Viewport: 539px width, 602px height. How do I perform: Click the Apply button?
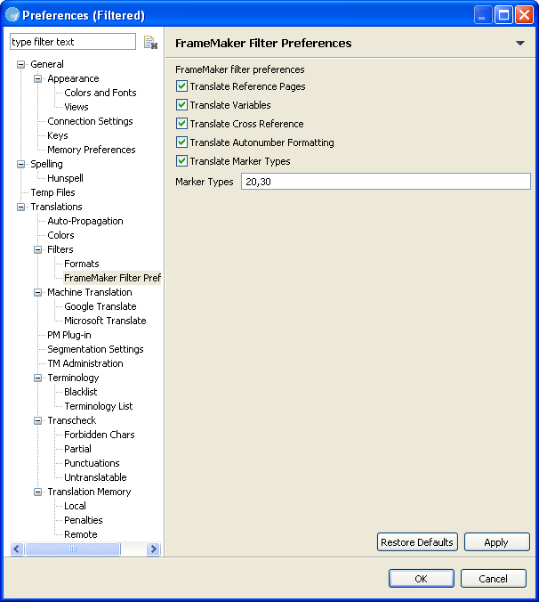[497, 542]
